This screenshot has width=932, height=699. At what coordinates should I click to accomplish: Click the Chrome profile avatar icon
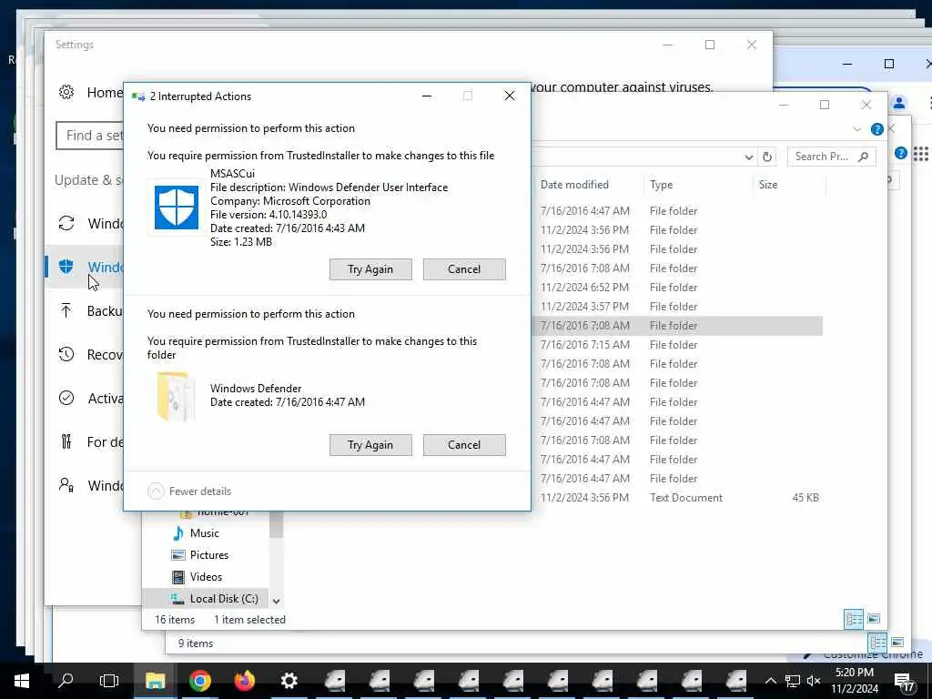point(899,103)
